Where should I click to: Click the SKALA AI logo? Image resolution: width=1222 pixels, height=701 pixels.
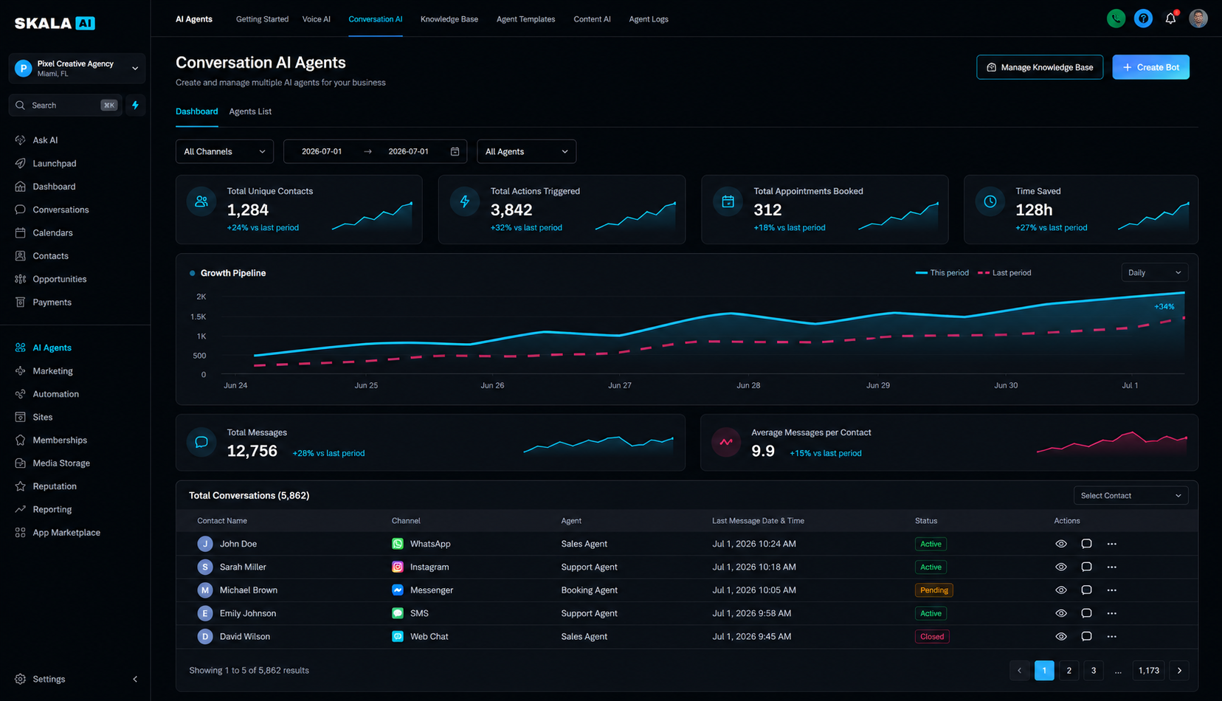coord(55,23)
